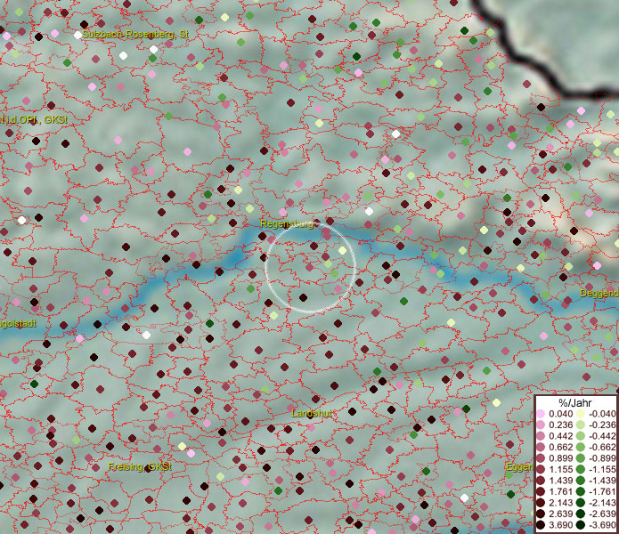Pick the 1.155 legend color swatch
Screen dimensions: 619x534
click(x=541, y=469)
